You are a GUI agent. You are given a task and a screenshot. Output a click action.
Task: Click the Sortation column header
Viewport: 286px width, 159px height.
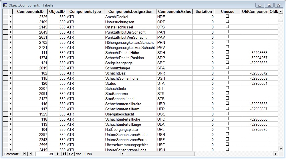coord(203,11)
